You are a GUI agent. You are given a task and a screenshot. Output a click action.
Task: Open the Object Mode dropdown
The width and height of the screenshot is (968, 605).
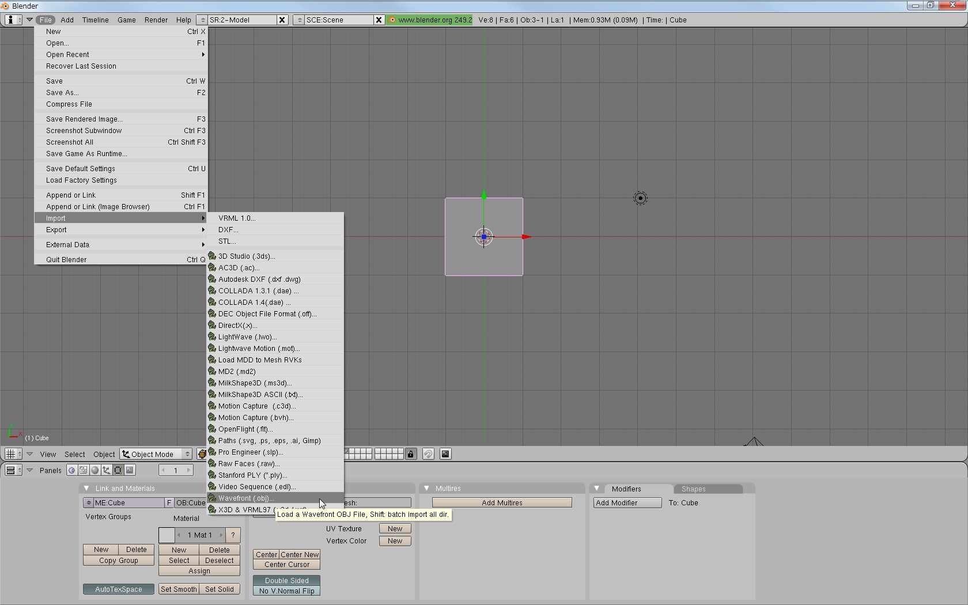pyautogui.click(x=156, y=454)
